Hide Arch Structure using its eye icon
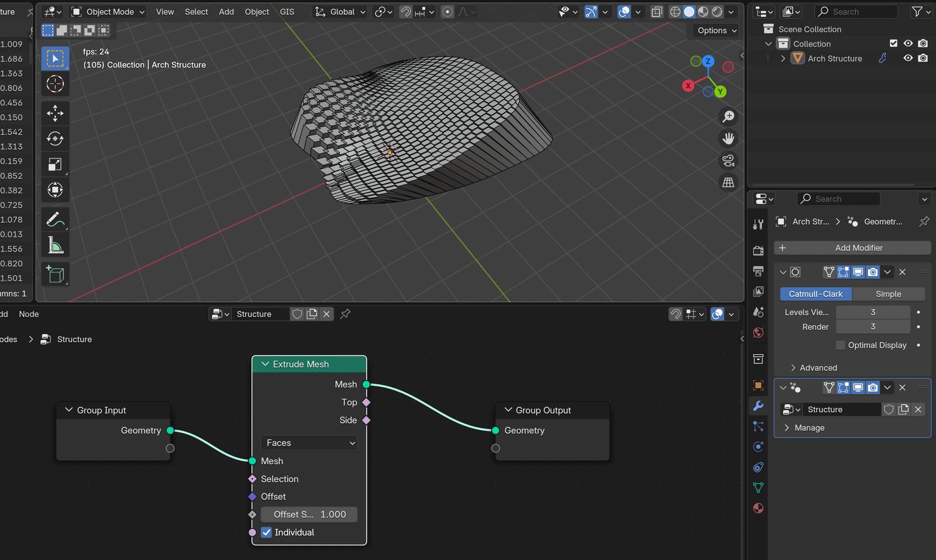936x560 pixels. click(x=908, y=58)
